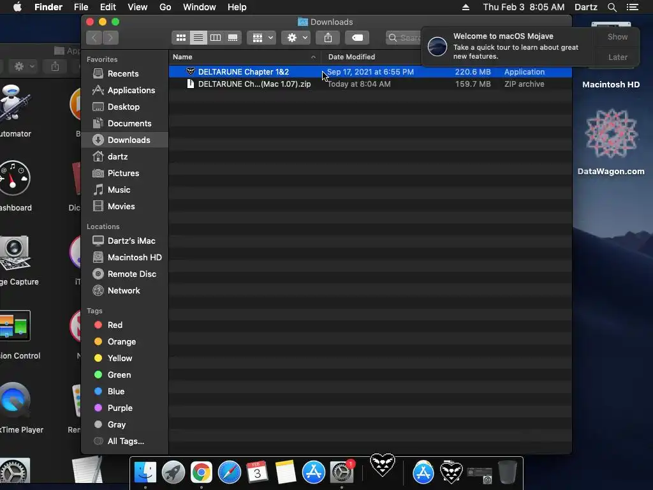Open the Welcome to macOS Mojave notification
653x490 pixels.
tap(508, 46)
